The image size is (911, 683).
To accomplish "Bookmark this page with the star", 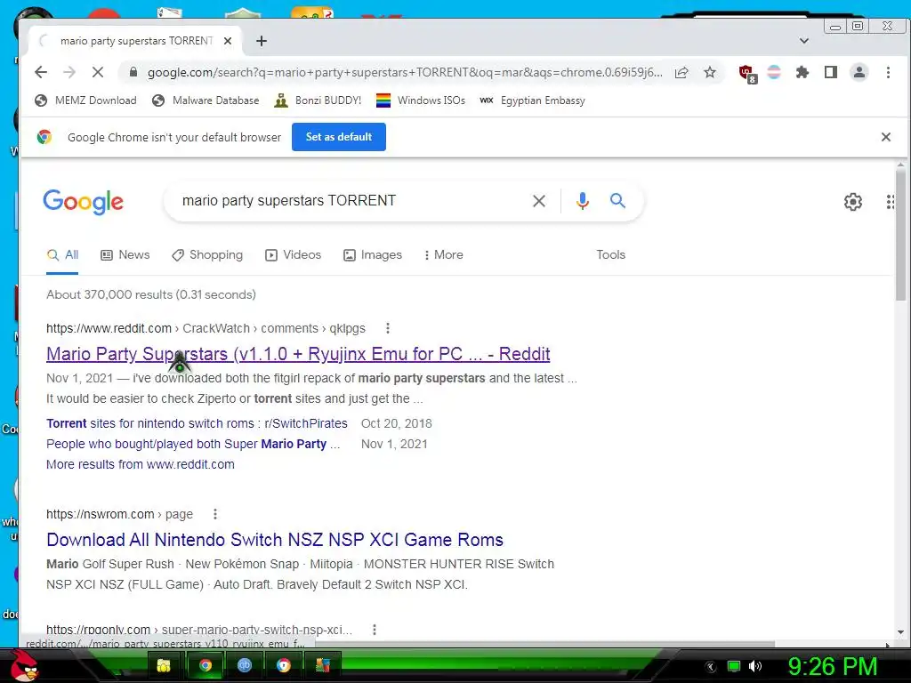I will coord(710,72).
